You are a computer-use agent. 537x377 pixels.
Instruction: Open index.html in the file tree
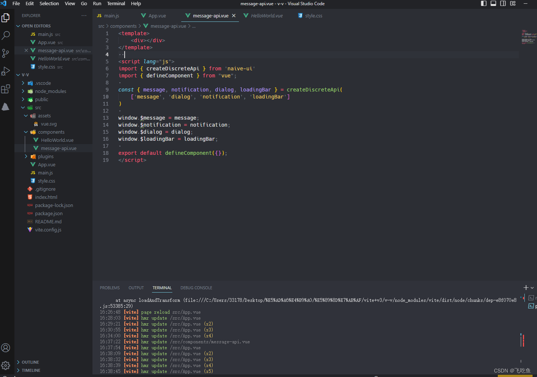click(53, 197)
